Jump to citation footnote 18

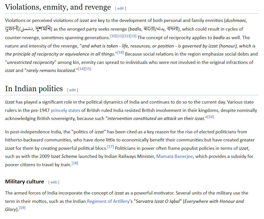[75, 163]
